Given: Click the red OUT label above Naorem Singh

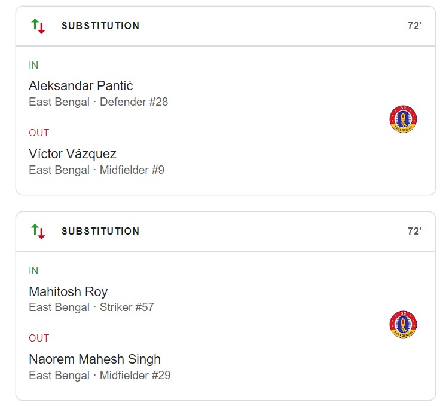Looking at the screenshot, I should [39, 338].
